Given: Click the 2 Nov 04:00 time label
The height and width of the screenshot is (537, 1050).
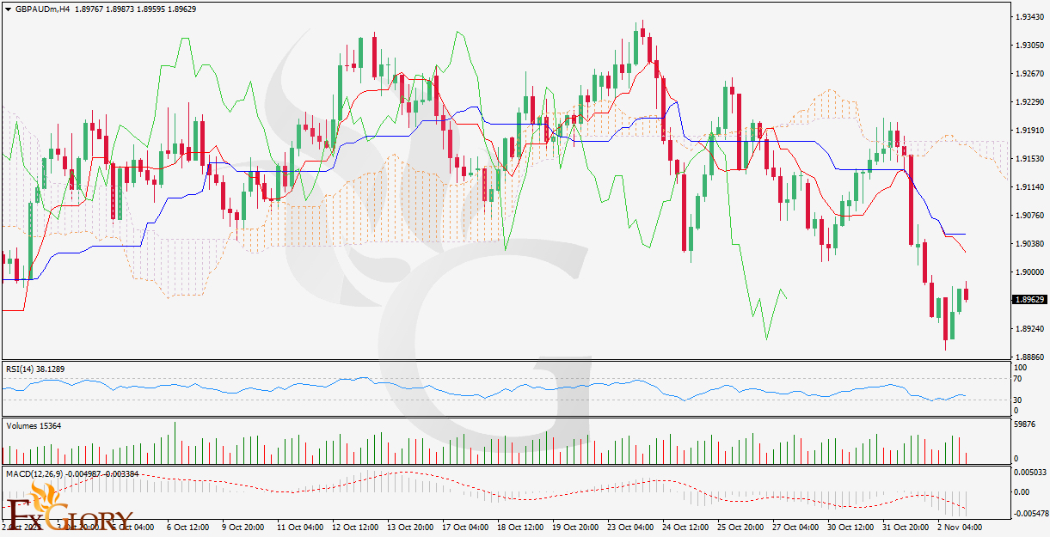Looking at the screenshot, I should pyautogui.click(x=960, y=526).
